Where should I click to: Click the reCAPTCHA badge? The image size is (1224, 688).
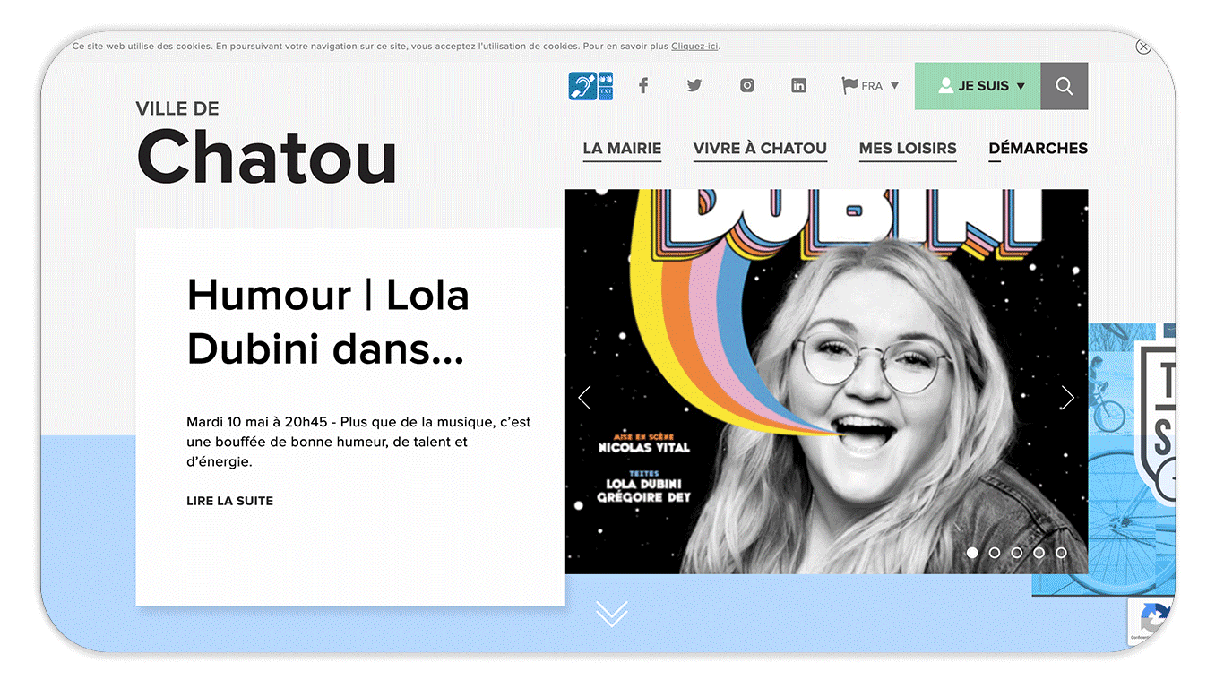coord(1151,623)
